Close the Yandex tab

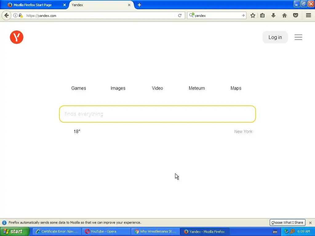(129, 5)
